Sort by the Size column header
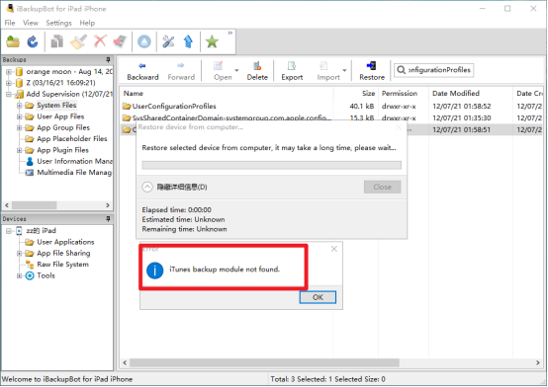The image size is (548, 387). click(x=355, y=93)
